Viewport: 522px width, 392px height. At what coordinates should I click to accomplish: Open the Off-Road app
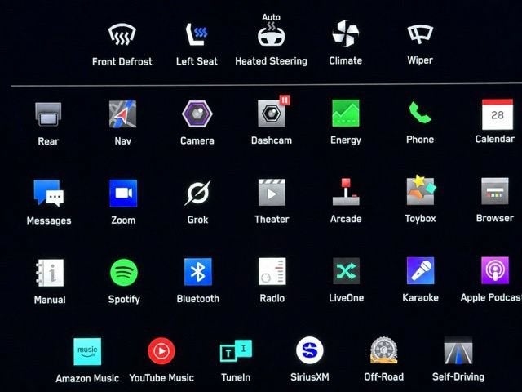384,350
